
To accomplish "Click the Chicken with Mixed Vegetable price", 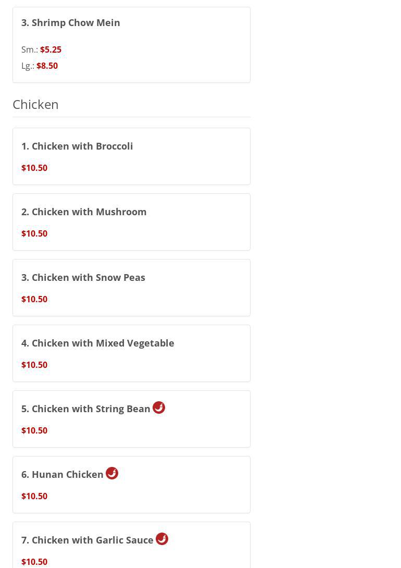I will click(x=34, y=365).
